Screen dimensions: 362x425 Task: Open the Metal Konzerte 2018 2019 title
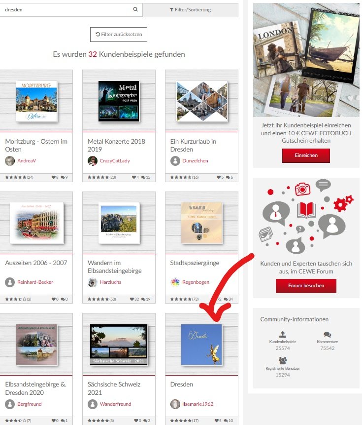[x=116, y=145]
